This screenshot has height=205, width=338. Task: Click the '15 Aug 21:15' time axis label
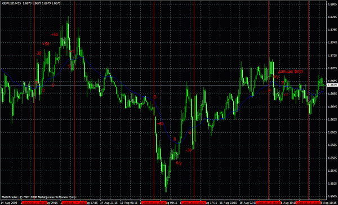click(229, 203)
